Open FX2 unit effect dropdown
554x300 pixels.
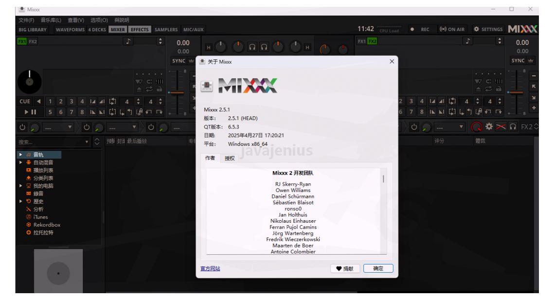click(x=449, y=126)
